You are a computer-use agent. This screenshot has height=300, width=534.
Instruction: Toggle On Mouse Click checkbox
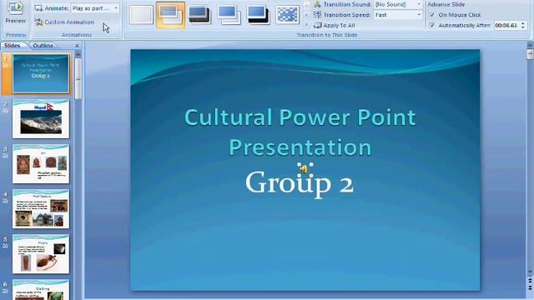pyautogui.click(x=432, y=15)
